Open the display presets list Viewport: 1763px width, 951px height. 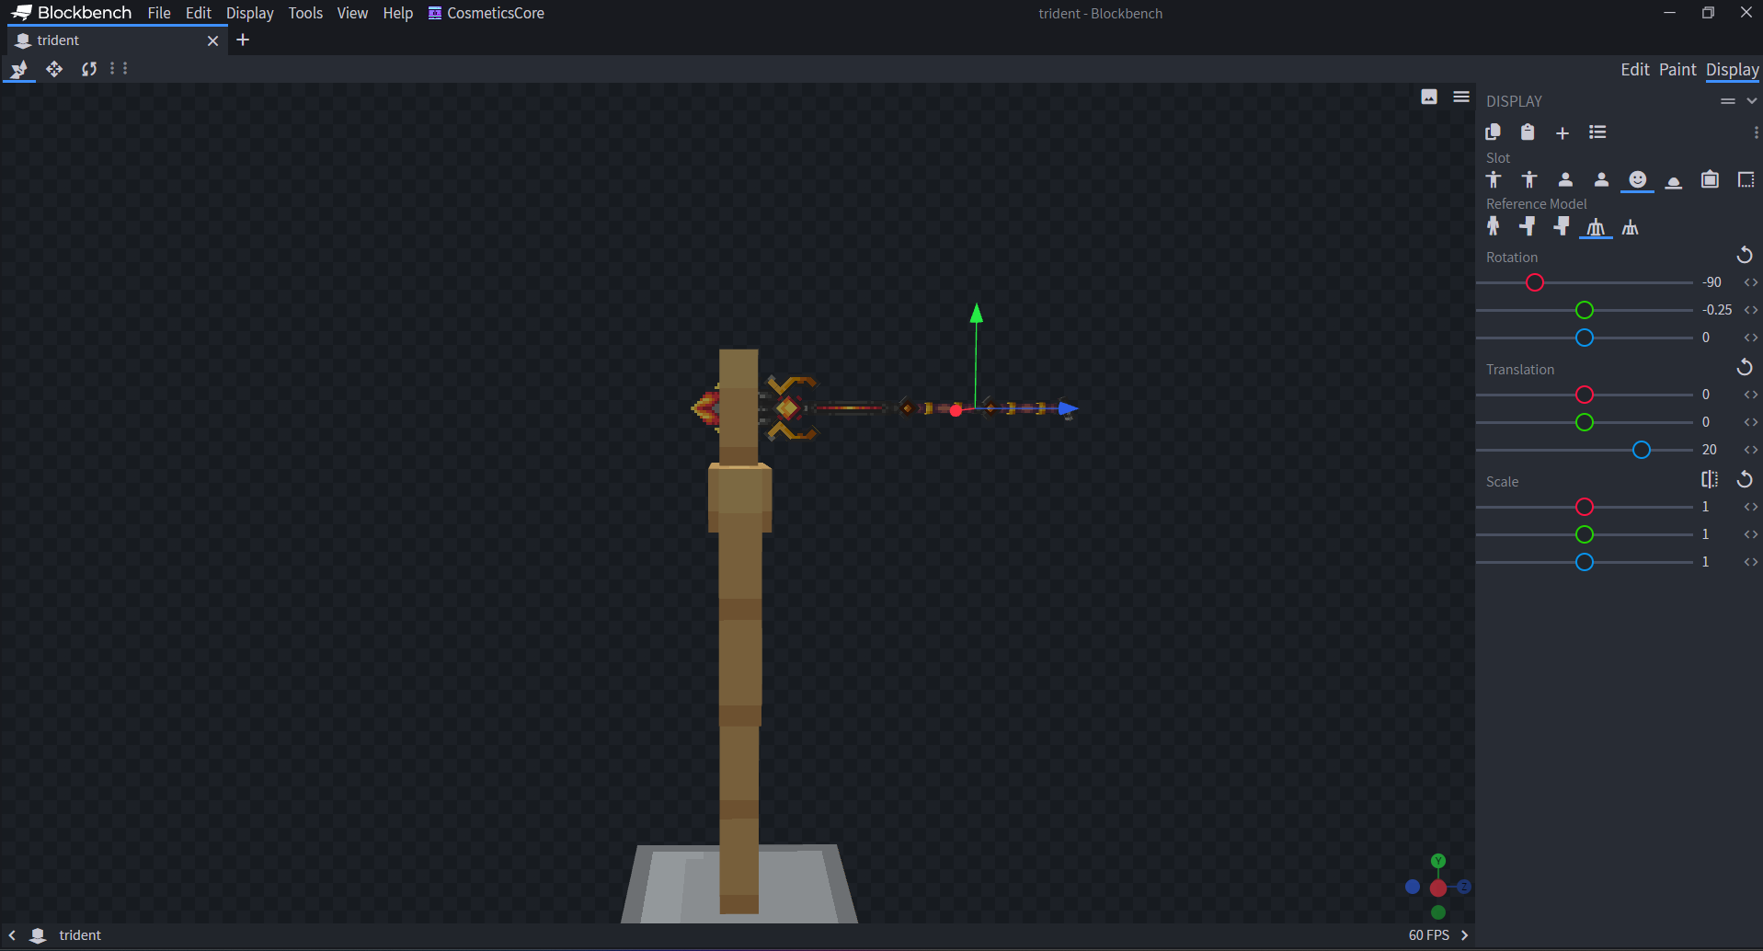(1597, 132)
